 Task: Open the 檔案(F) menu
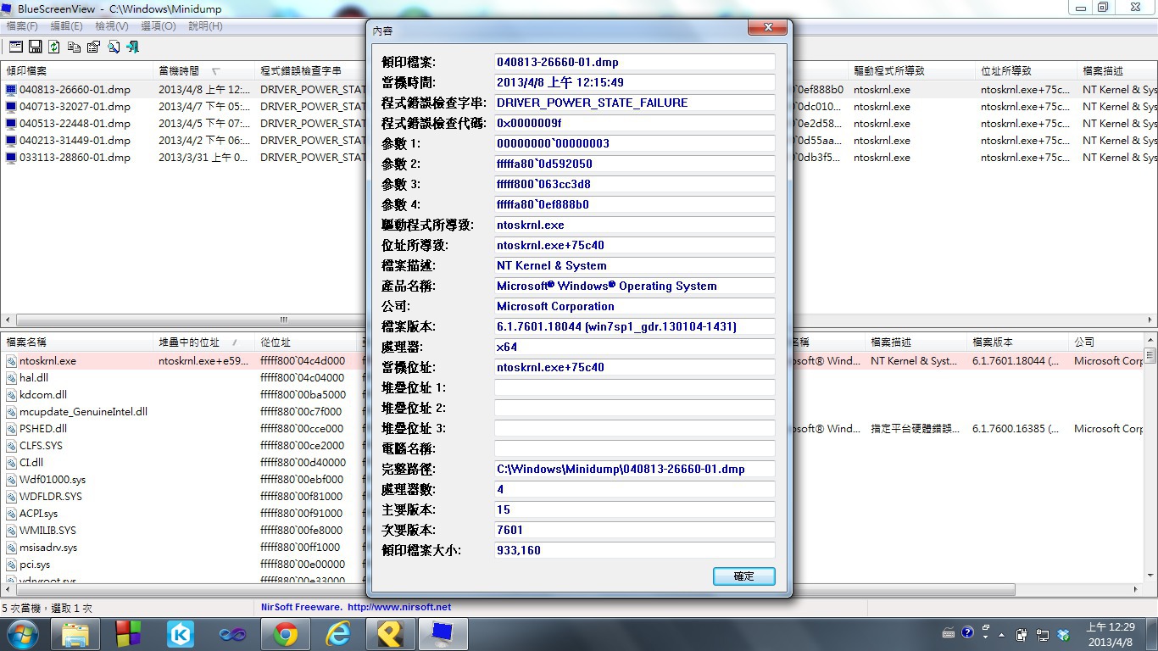pyautogui.click(x=22, y=26)
